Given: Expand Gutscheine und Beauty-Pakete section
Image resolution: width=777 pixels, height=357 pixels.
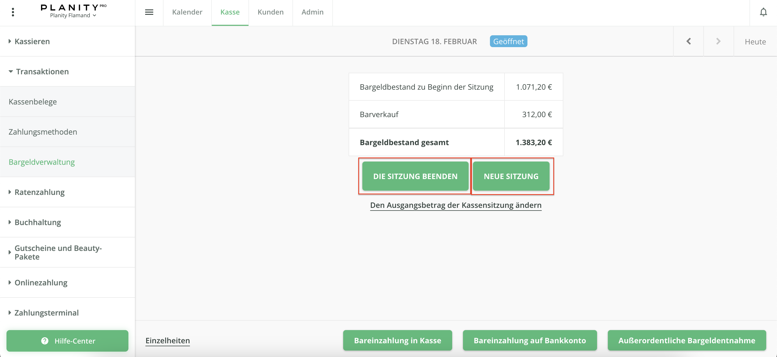Looking at the screenshot, I should coord(58,252).
